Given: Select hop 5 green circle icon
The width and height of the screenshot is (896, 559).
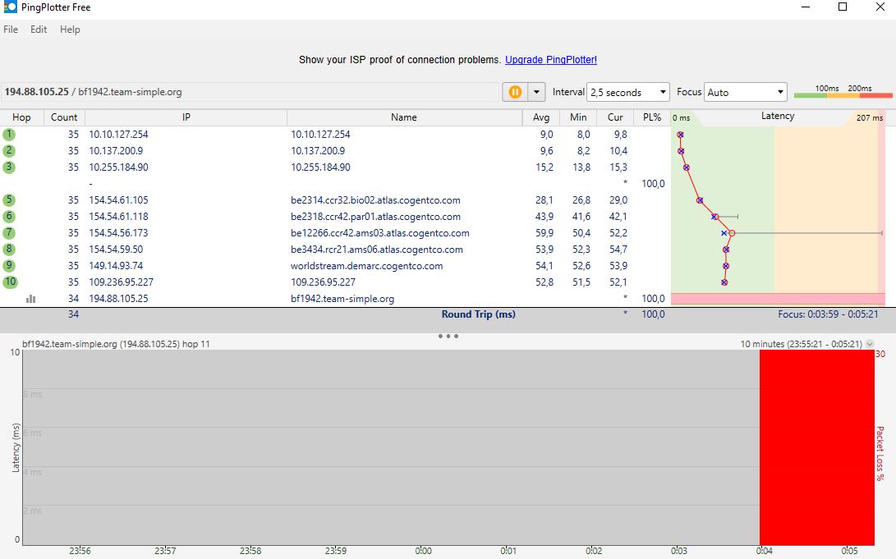Looking at the screenshot, I should coord(9,199).
